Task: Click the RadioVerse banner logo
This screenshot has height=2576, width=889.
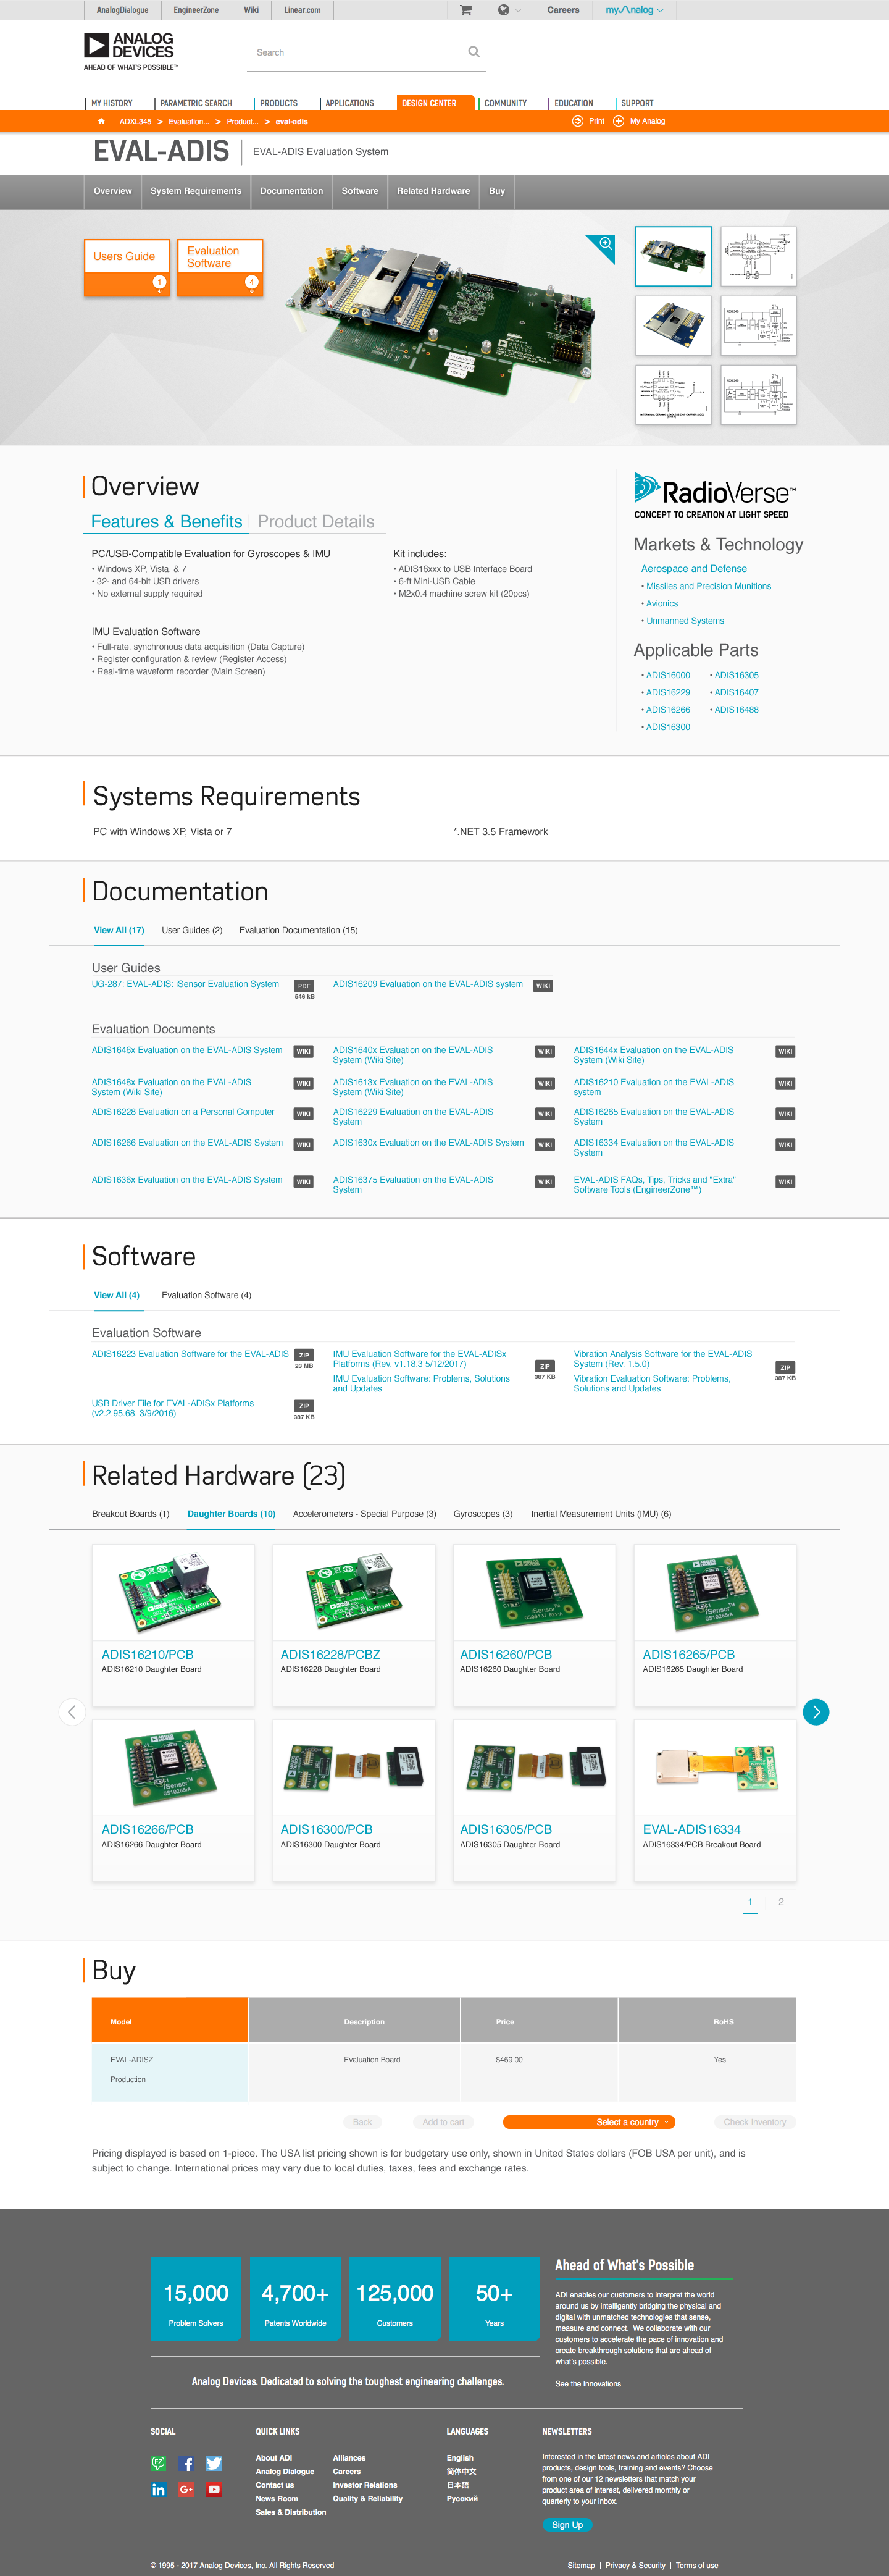Action: 714,496
